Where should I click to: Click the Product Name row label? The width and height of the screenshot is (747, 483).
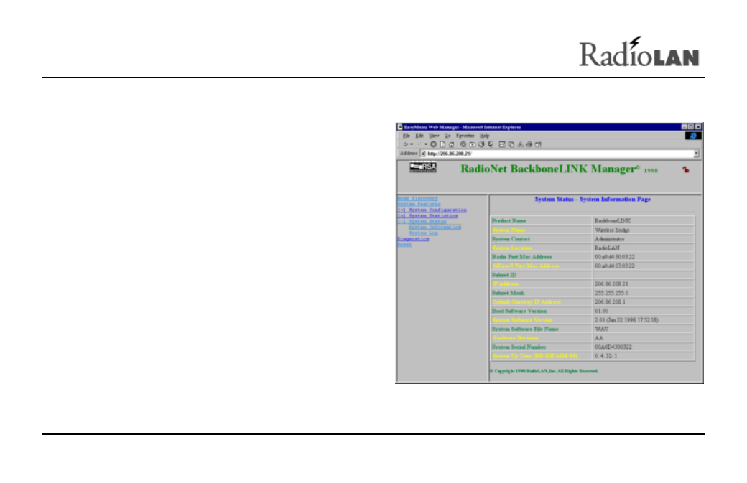509,221
